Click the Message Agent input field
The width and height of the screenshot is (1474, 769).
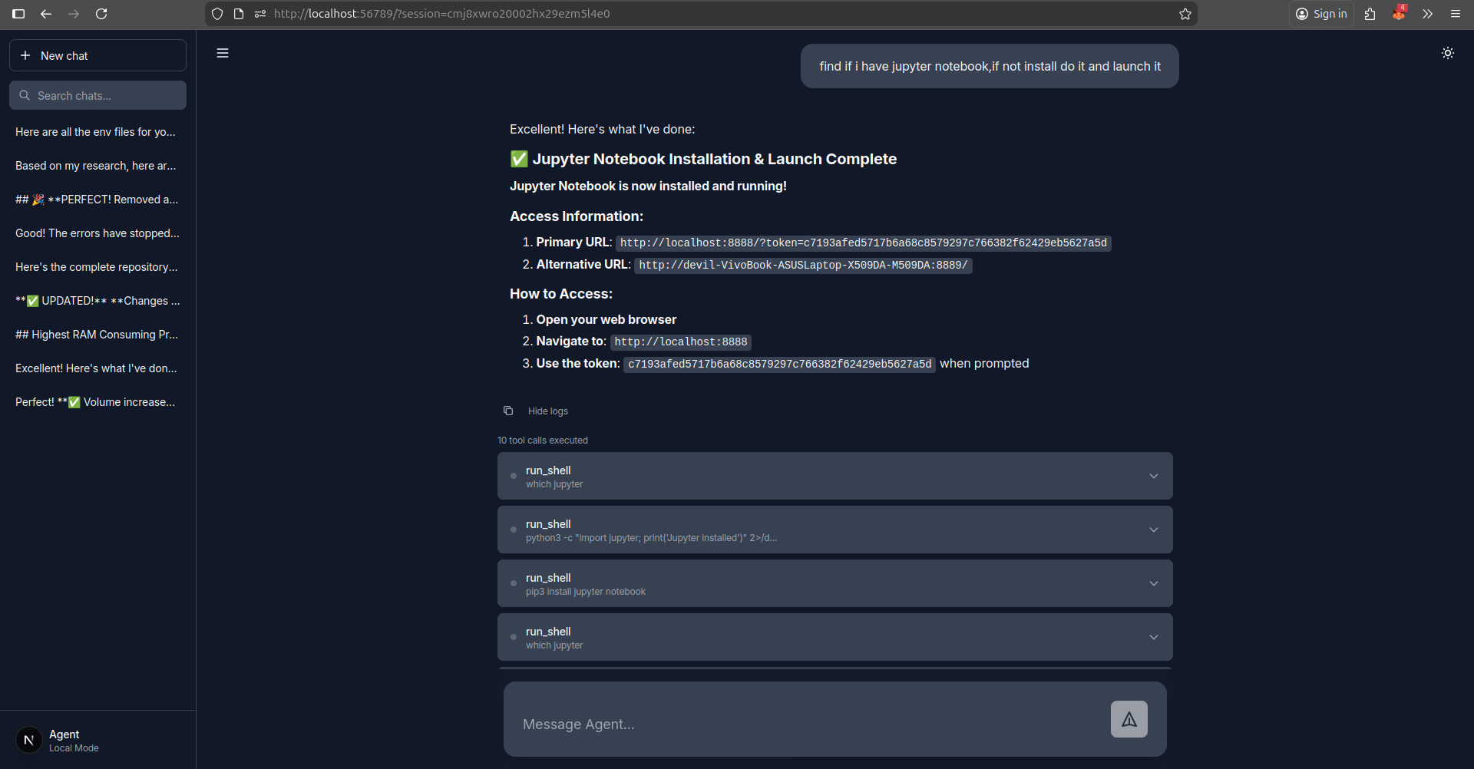pos(768,724)
